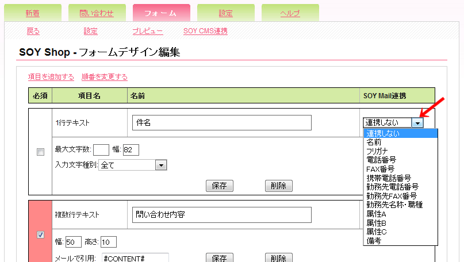
Task: Focus メールで引用 field with #CONTENT#
Action: 136,258
